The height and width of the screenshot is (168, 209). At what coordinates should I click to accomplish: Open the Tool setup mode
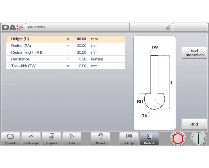[31, 139]
